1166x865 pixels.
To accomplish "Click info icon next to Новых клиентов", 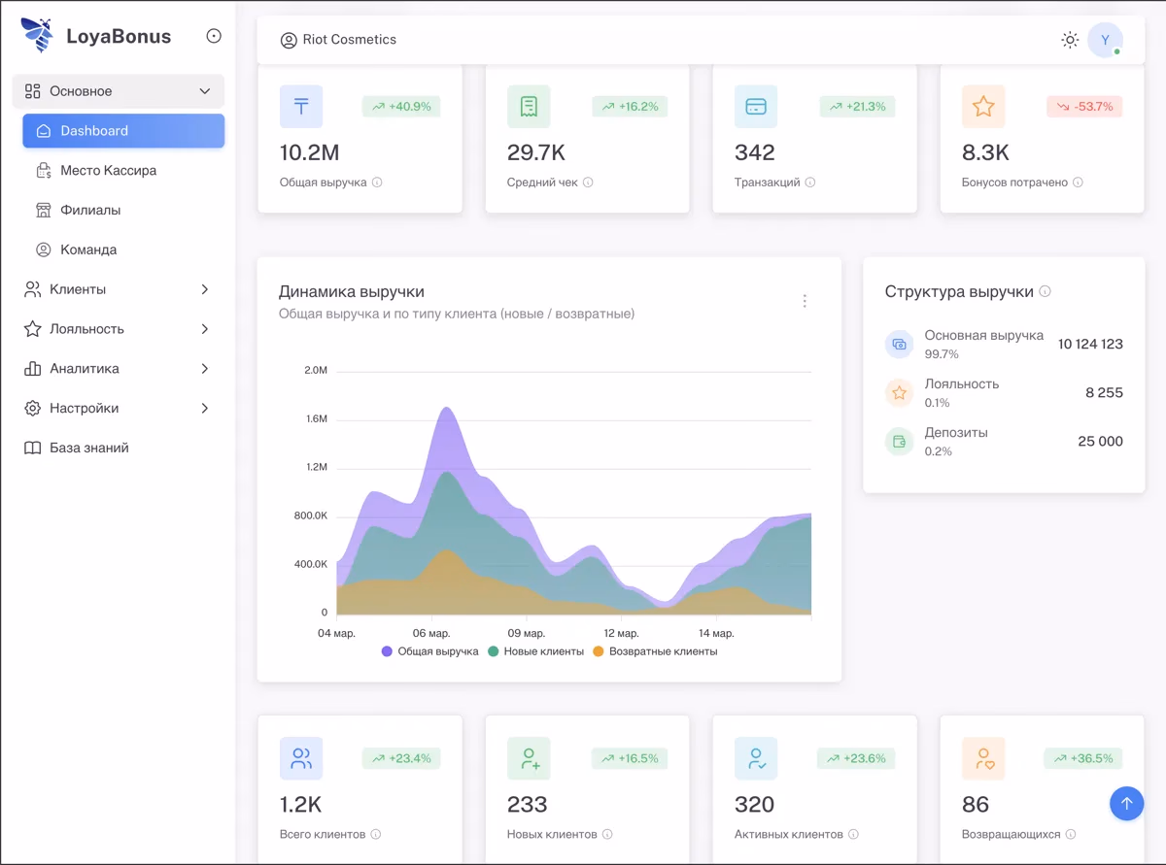I will point(607,834).
